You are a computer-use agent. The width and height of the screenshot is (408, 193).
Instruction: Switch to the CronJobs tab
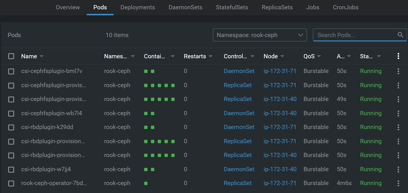[x=346, y=7]
